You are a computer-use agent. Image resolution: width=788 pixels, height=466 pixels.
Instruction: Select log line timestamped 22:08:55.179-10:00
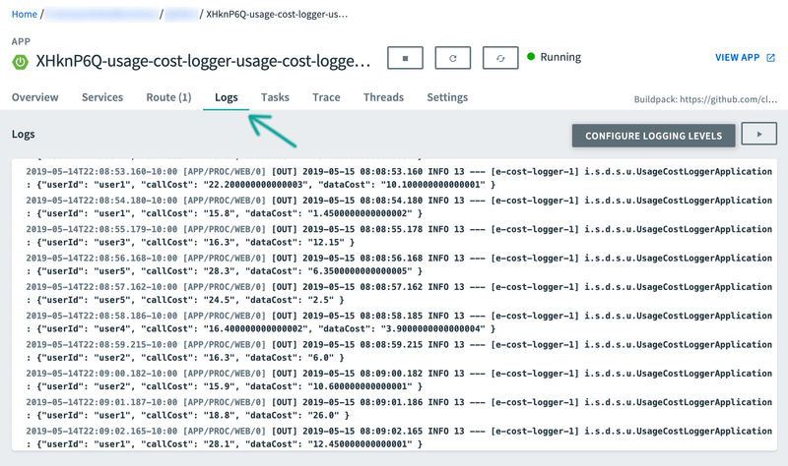coord(399,229)
